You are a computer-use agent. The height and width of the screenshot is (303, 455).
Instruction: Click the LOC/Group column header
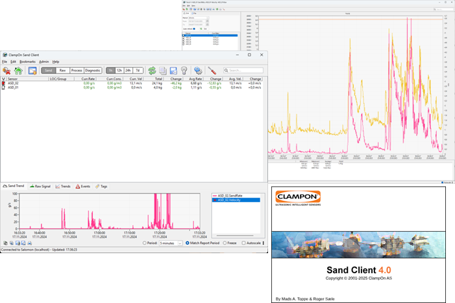(x=61, y=79)
